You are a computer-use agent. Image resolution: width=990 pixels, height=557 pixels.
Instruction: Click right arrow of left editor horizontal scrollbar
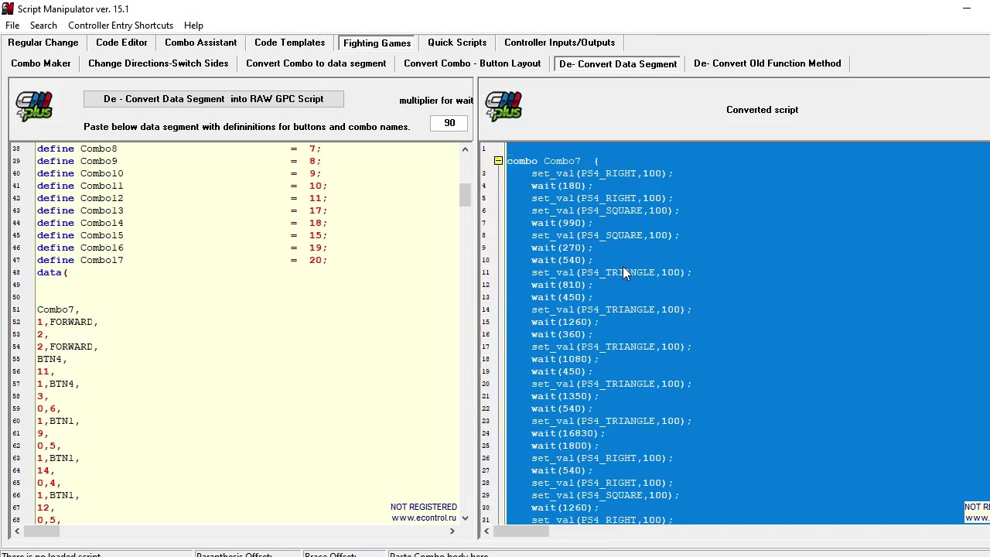452,531
